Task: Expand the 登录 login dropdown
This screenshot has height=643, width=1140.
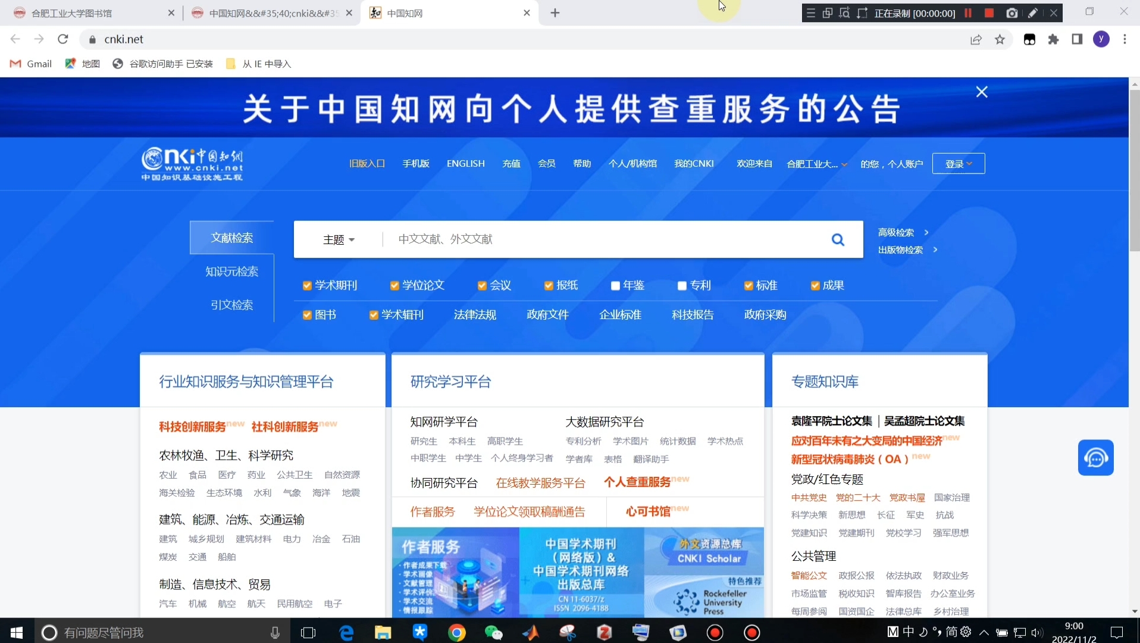Action: pyautogui.click(x=959, y=164)
